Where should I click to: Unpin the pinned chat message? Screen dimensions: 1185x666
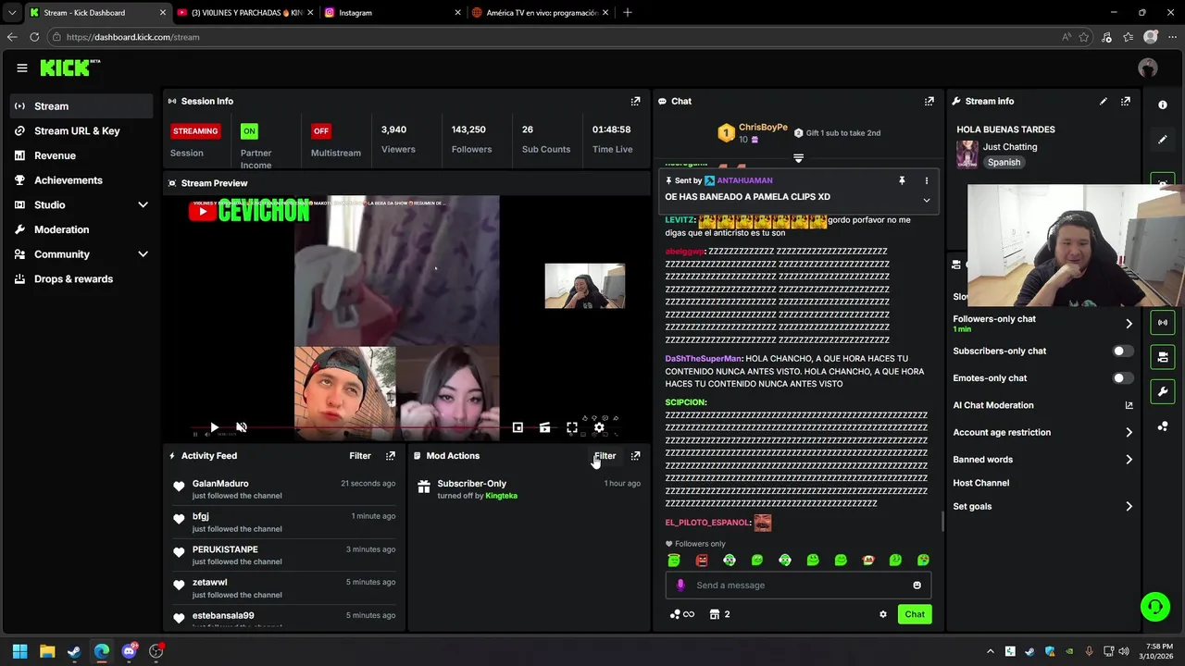tap(902, 180)
